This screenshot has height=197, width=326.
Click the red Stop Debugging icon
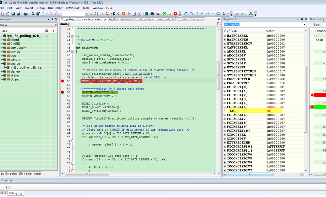point(175,14)
